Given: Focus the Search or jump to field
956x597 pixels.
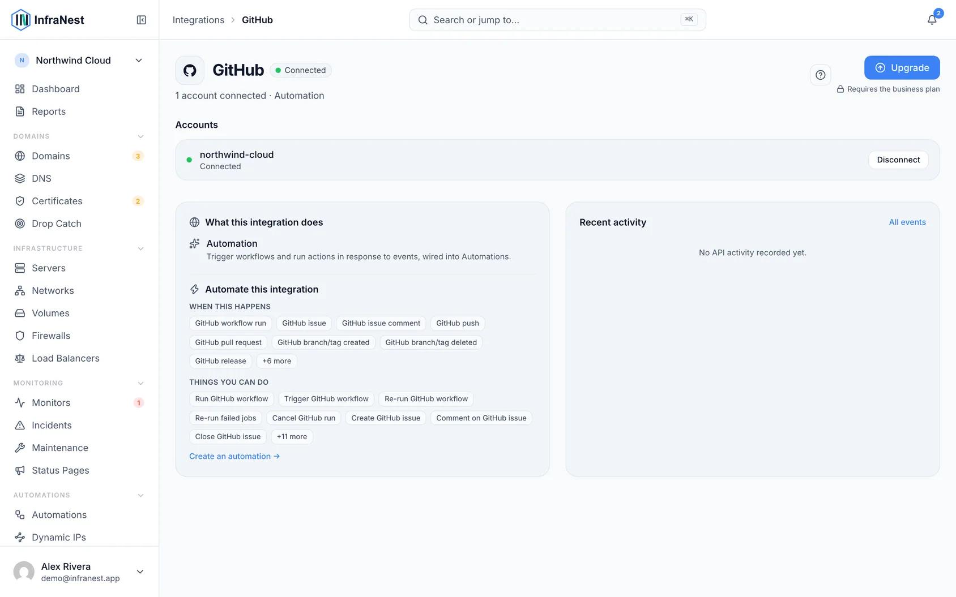Looking at the screenshot, I should pos(557,20).
